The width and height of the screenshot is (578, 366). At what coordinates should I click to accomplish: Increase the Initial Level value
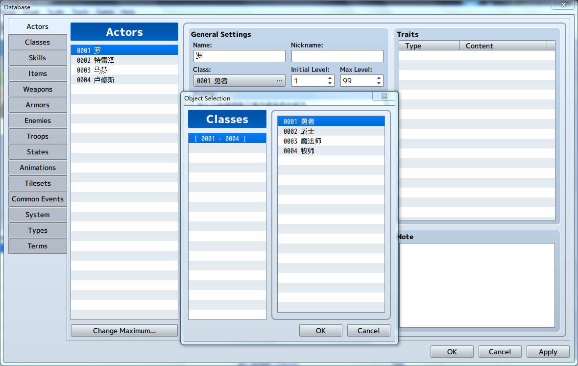pos(330,78)
